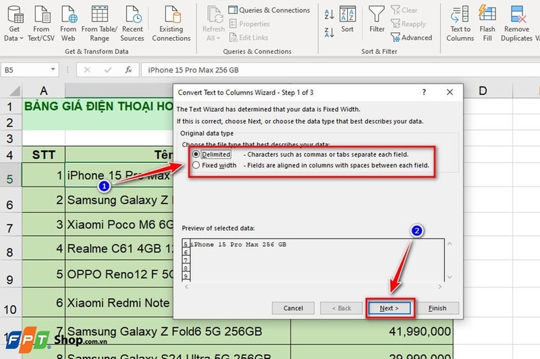Click Next to continue wizard

pos(389,308)
